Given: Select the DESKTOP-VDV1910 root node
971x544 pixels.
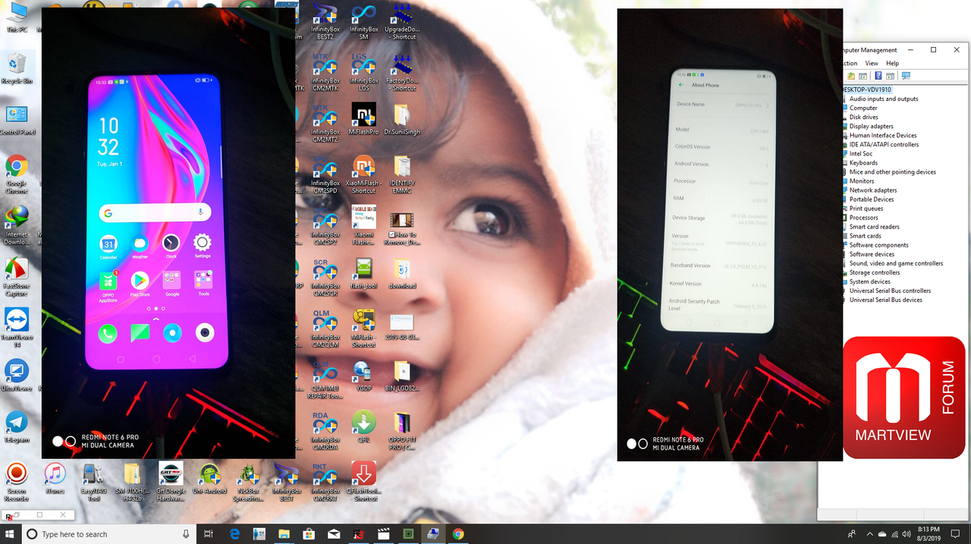Looking at the screenshot, I should pyautogui.click(x=869, y=89).
